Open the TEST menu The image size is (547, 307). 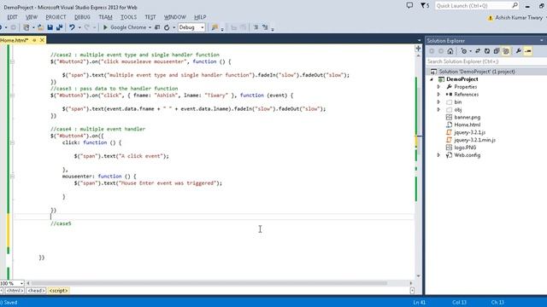pos(150,17)
